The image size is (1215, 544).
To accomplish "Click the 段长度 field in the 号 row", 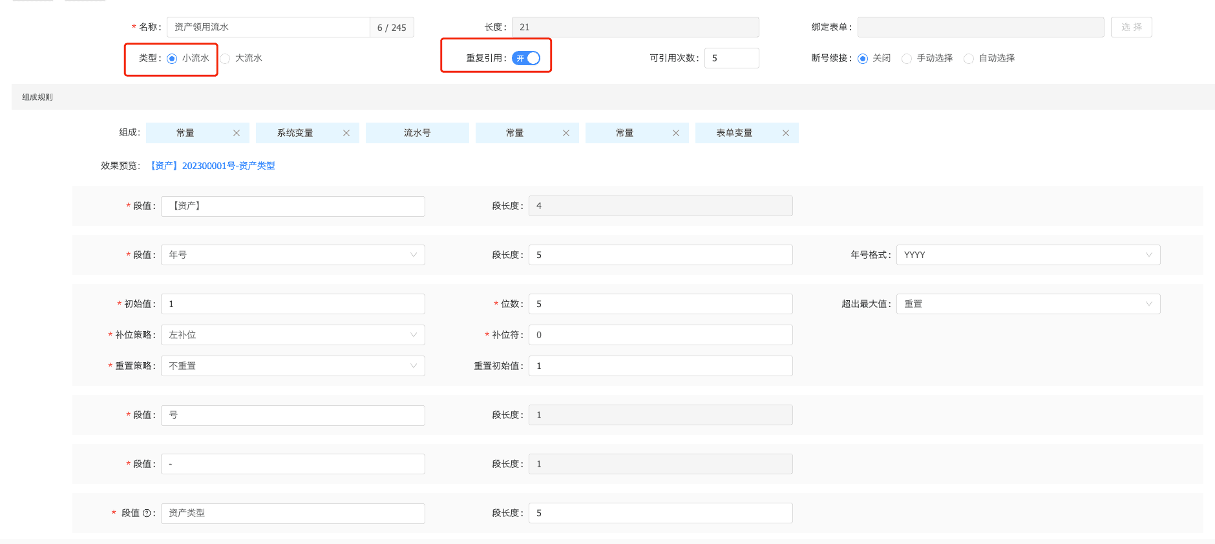I will tap(660, 415).
